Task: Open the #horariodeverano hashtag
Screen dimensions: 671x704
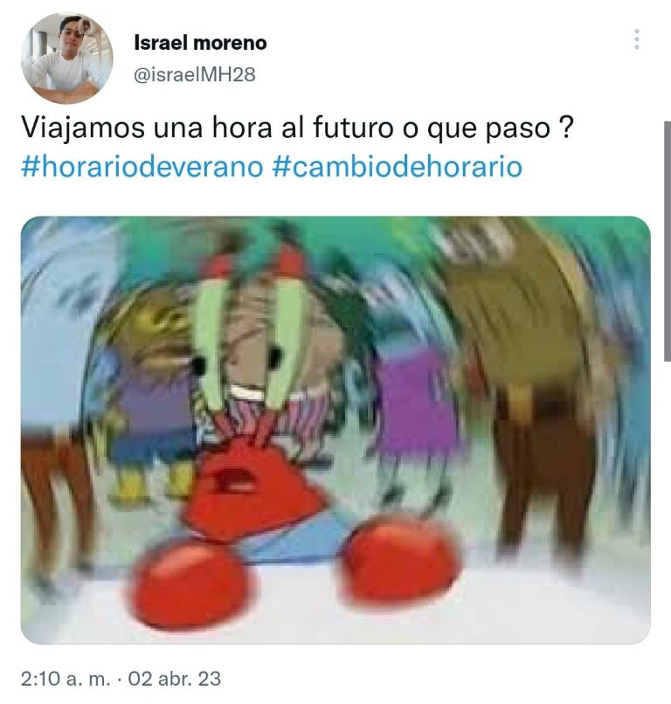Action: (142, 167)
